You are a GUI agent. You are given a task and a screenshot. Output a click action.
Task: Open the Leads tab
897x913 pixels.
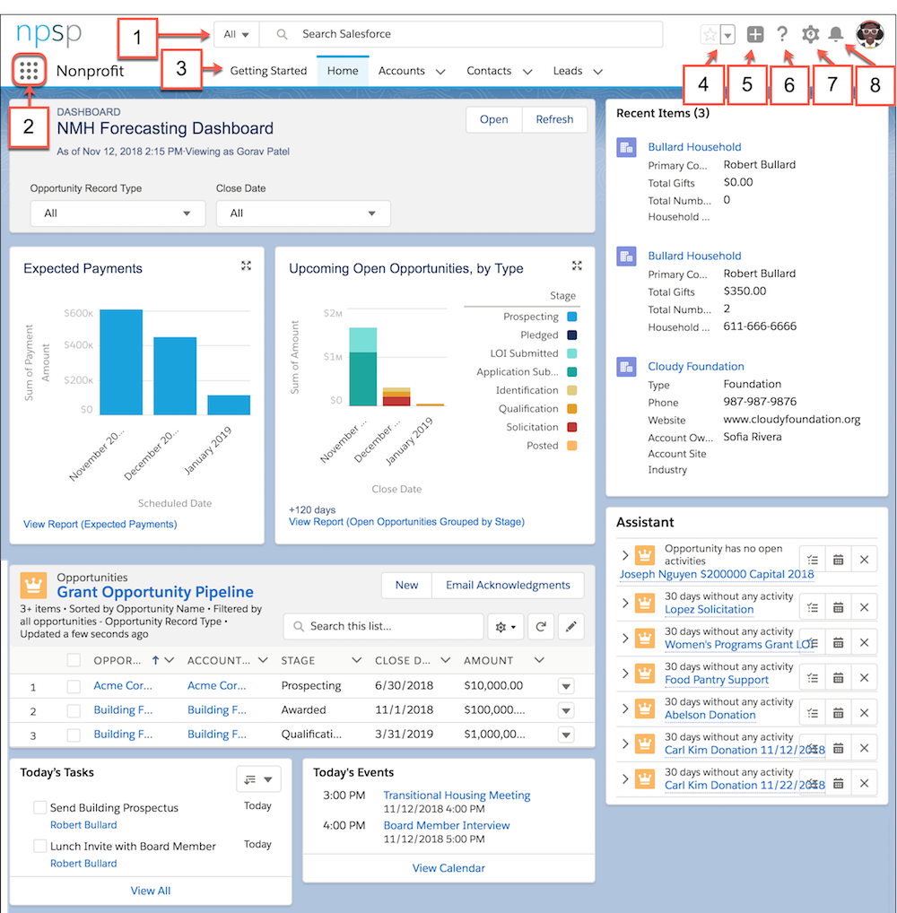(x=568, y=71)
